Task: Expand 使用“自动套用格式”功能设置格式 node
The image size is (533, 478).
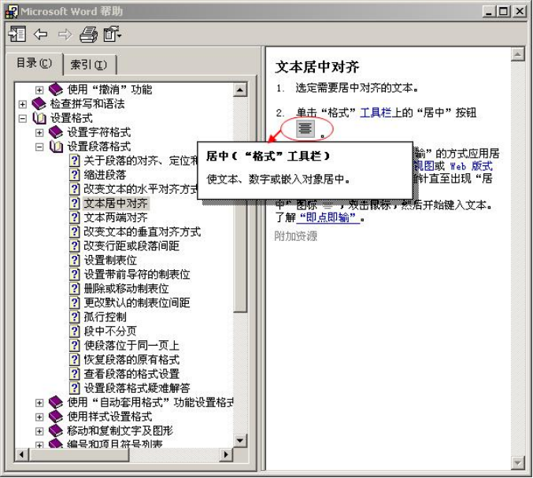Action: click(39, 403)
